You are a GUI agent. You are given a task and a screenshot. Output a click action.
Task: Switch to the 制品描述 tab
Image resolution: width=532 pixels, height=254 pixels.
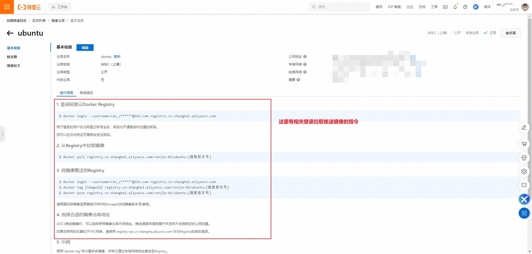coord(86,93)
